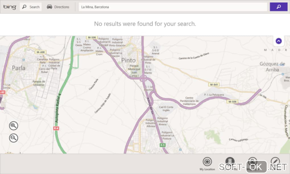Collapse the results panel with chevron
Image resolution: width=290 pixels, height=174 pixels.
[x=279, y=41]
